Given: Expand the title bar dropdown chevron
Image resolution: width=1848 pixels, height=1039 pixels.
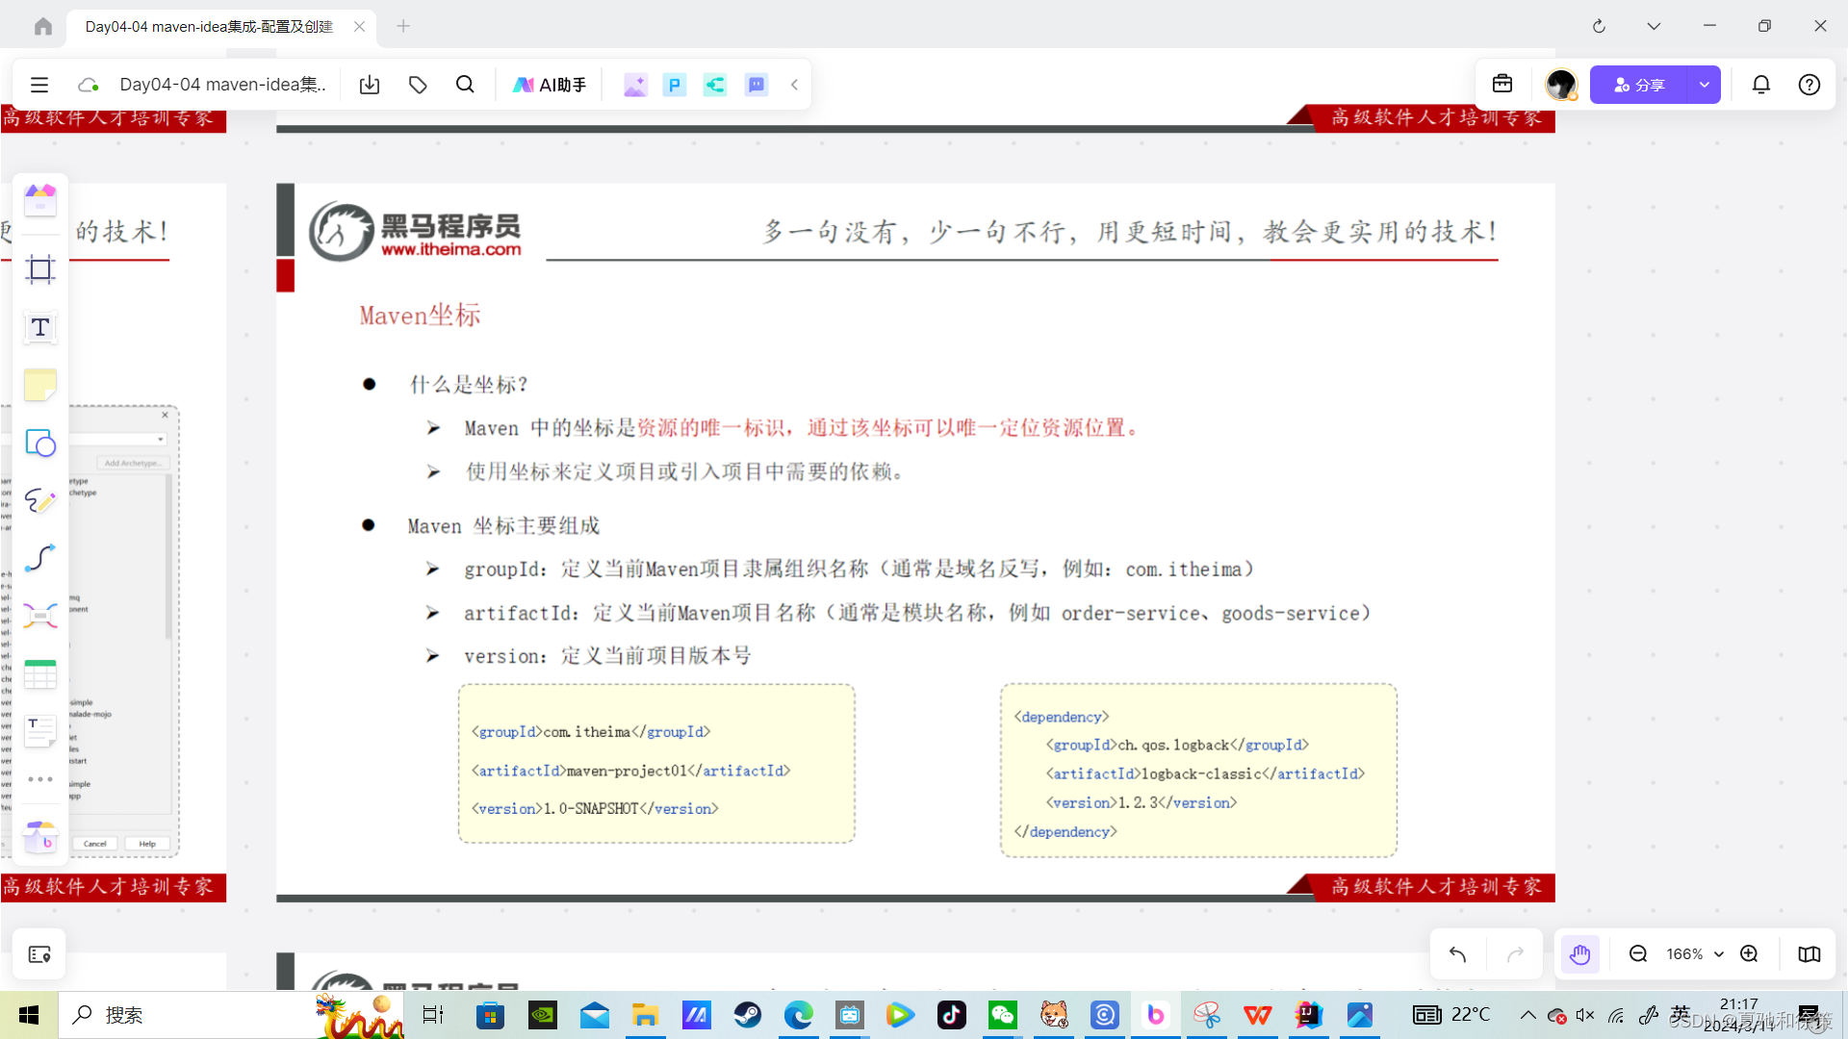Looking at the screenshot, I should tap(1654, 26).
